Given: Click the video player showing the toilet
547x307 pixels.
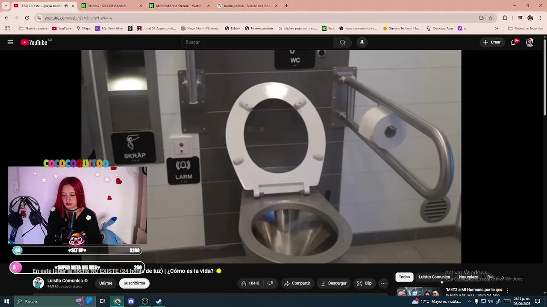Looking at the screenshot, I should (271, 157).
